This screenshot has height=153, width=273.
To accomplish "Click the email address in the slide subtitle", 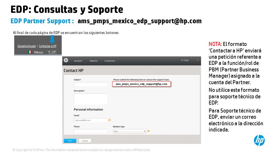I will (x=139, y=21).
